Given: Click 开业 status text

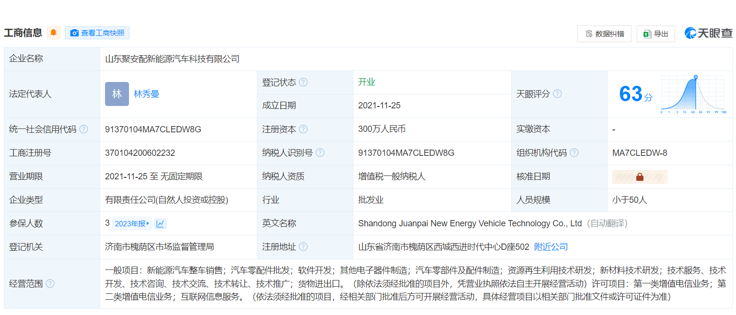Looking at the screenshot, I should (x=367, y=82).
